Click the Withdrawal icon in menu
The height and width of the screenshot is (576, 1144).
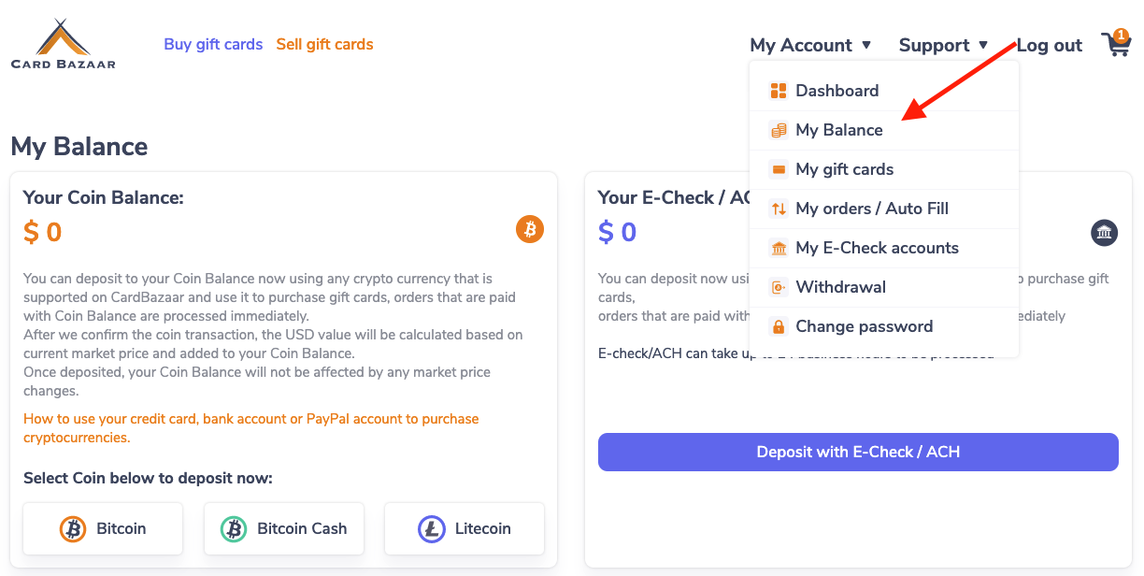[779, 287]
